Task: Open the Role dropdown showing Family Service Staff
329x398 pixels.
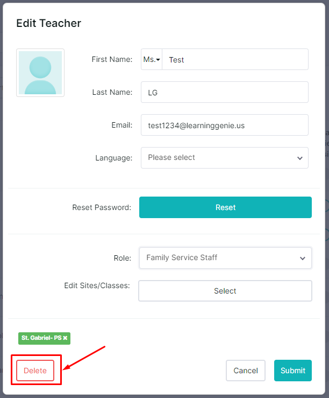Action: point(225,258)
